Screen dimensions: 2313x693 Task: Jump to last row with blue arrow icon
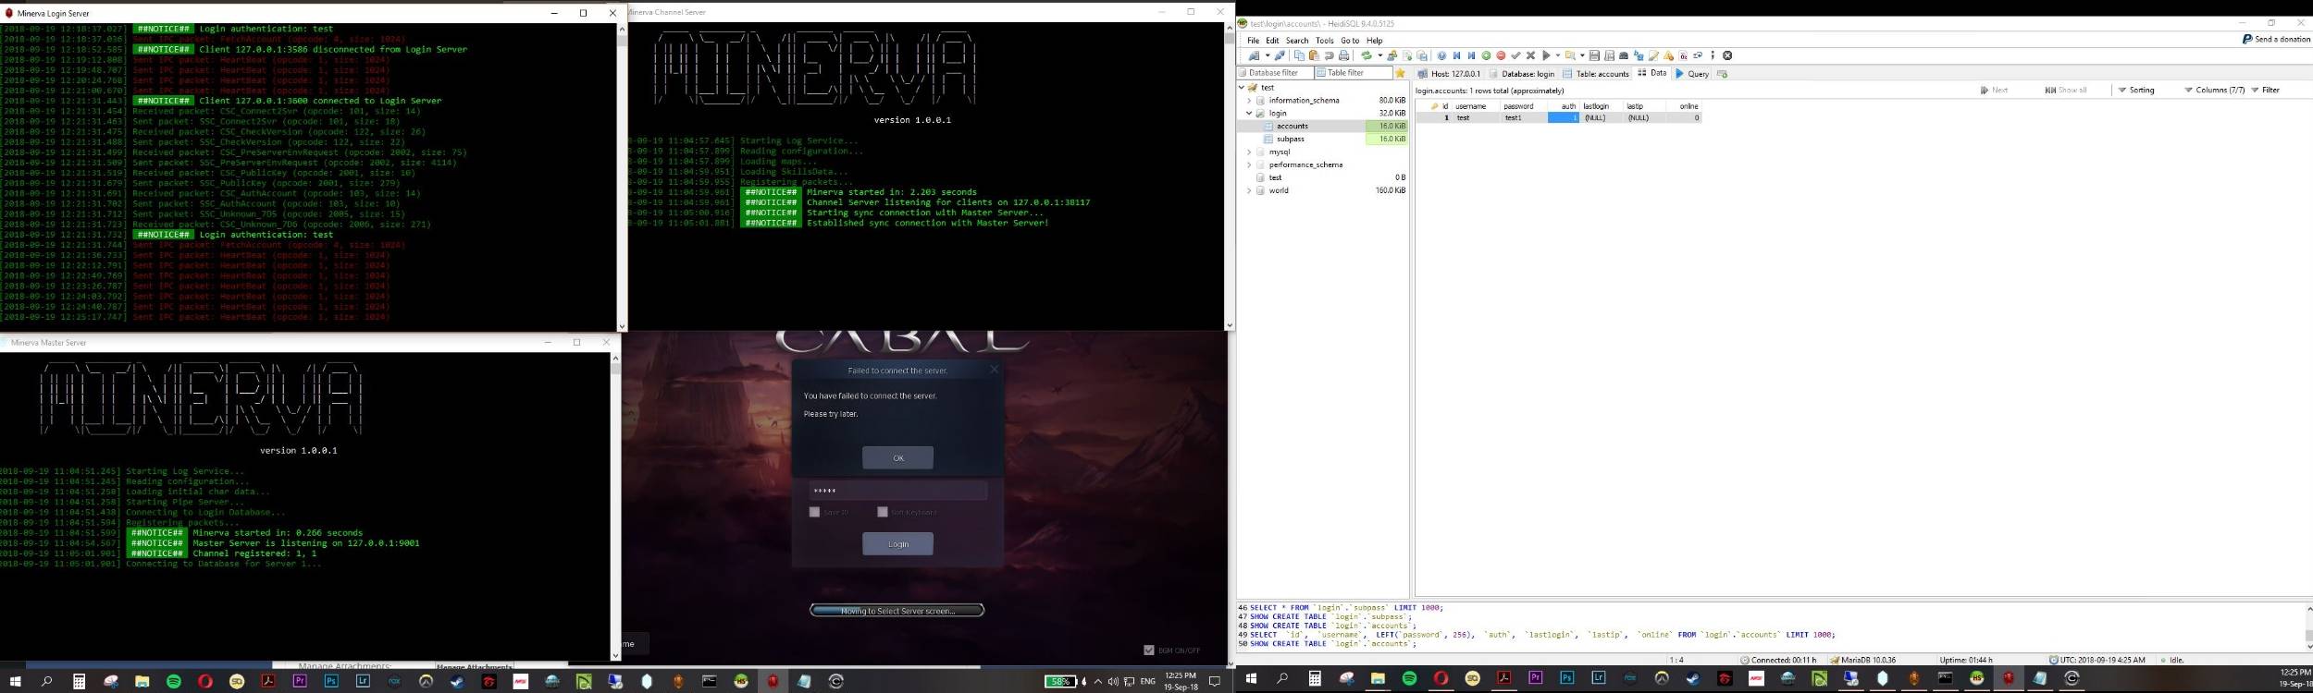click(x=1471, y=55)
